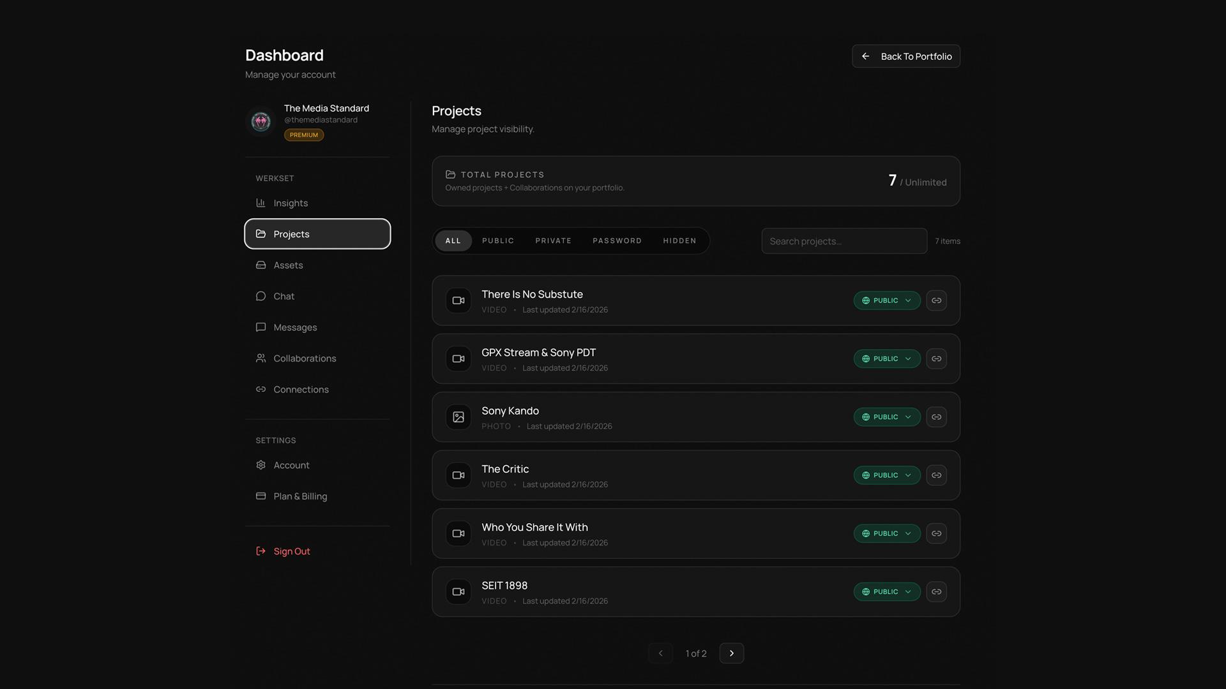The image size is (1226, 689).
Task: Open Insights from the sidebar
Action: coord(291,203)
